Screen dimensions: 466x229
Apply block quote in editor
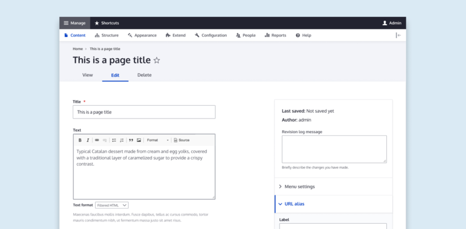tap(131, 140)
